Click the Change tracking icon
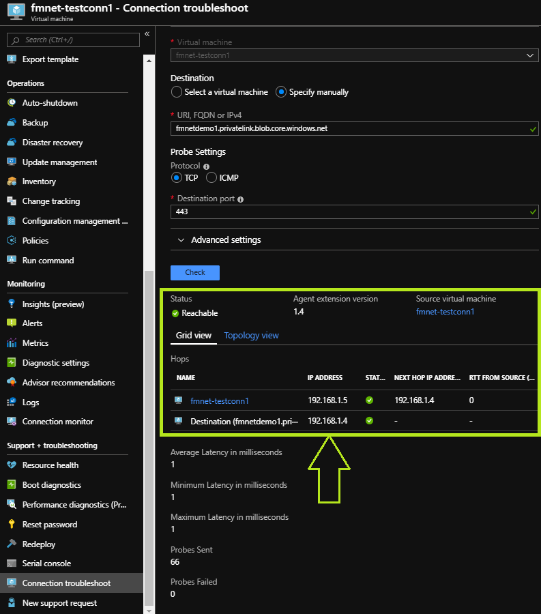541x614 pixels. coord(12,201)
